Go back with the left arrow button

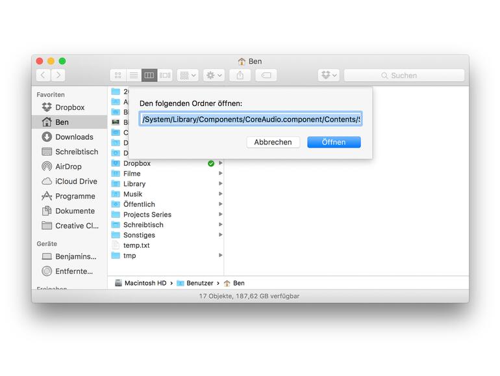tap(44, 75)
